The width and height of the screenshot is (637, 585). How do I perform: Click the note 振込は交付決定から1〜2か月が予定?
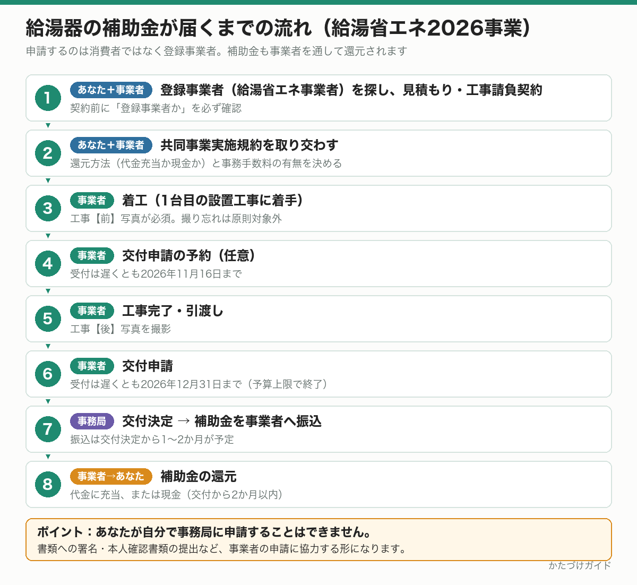tap(152, 439)
